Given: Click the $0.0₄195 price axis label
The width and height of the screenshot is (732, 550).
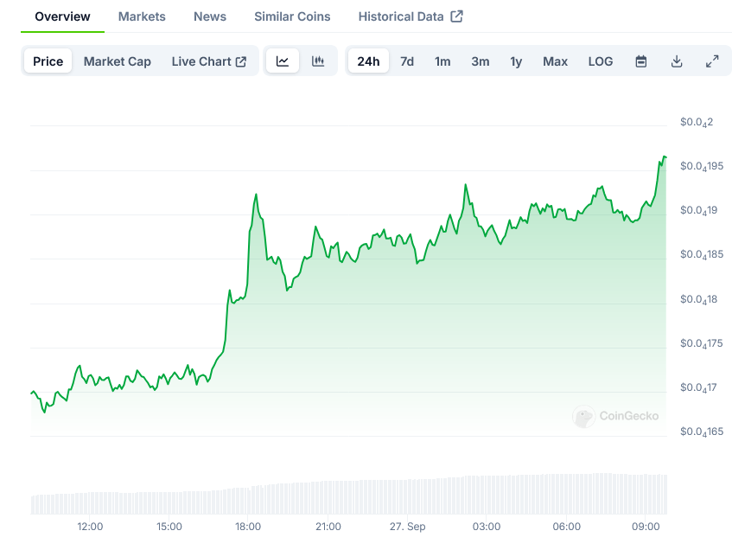Looking at the screenshot, I should (702, 166).
